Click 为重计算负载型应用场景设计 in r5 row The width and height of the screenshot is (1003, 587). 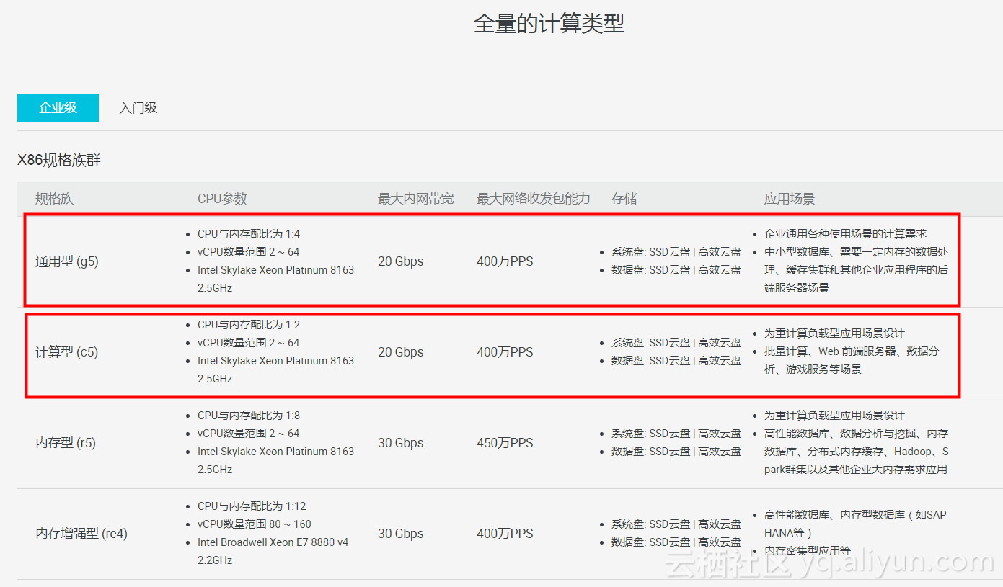(834, 416)
